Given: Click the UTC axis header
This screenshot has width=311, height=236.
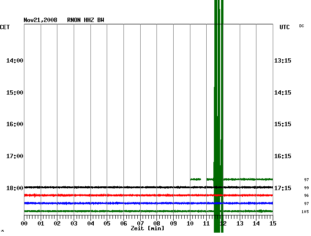Looking at the screenshot, I should (285, 27).
